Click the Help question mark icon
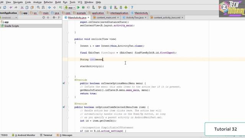Viewport: 245px width, 138px height. (x=132, y=7)
